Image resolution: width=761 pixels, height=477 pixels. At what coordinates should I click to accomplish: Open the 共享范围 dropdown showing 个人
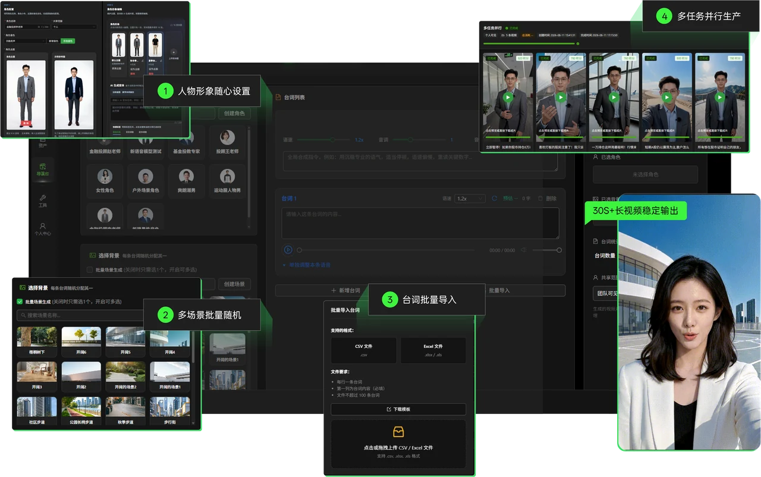click(x=74, y=27)
